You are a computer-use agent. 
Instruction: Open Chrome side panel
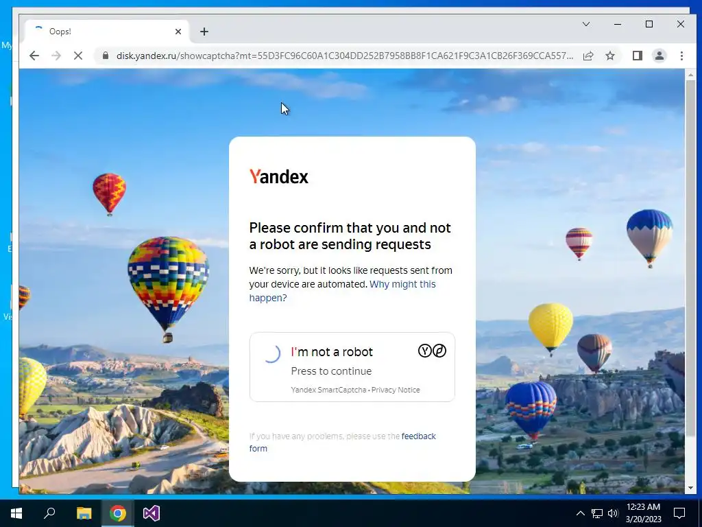638,56
